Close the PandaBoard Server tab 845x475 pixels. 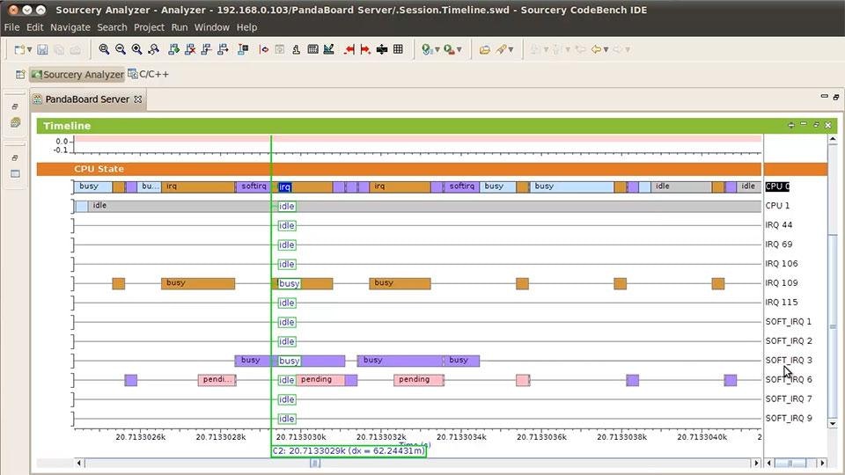click(138, 99)
